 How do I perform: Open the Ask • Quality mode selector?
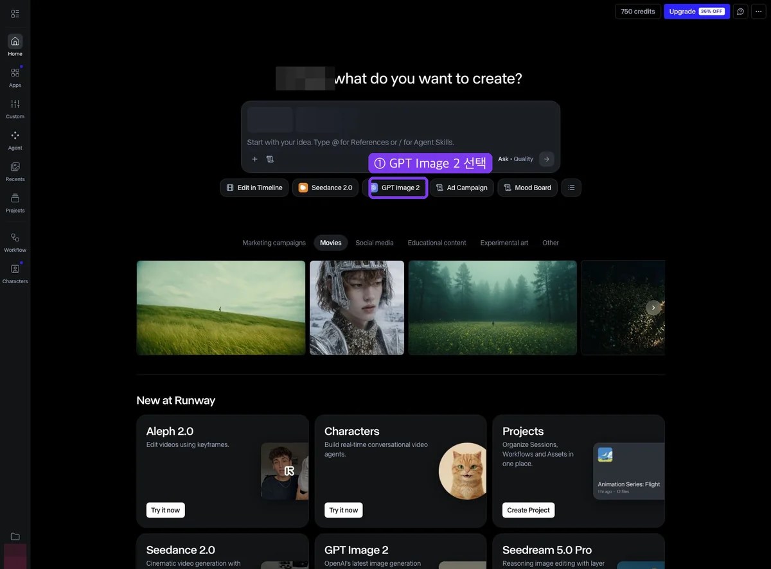515,159
